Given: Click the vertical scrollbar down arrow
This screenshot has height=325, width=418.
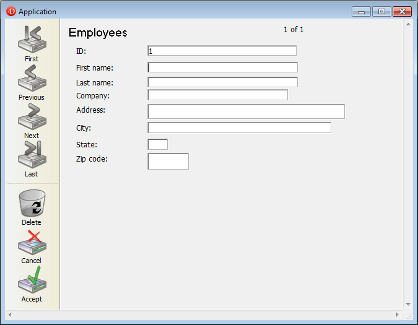Looking at the screenshot, I should [x=408, y=304].
